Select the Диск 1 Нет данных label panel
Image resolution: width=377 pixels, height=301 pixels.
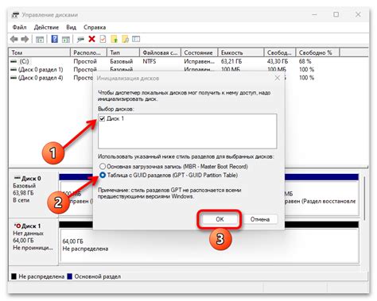coord(33,241)
